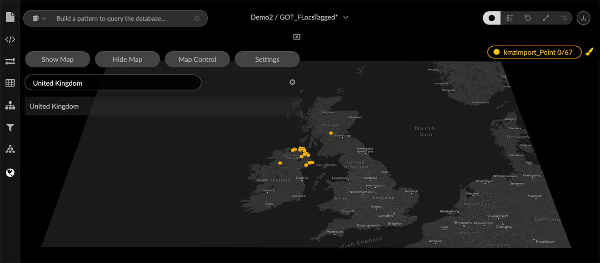Select the code editor icon in sidebar
Image resolution: width=600 pixels, height=263 pixels.
pyautogui.click(x=10, y=39)
